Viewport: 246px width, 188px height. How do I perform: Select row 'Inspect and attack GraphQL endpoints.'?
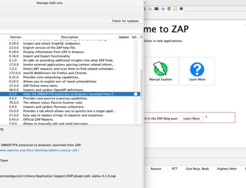pyautogui.click(x=70, y=43)
